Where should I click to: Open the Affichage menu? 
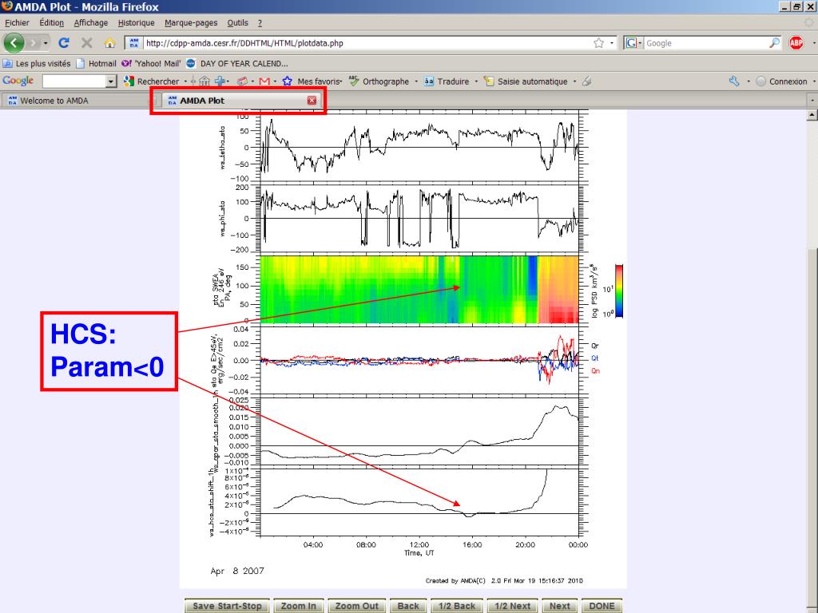coord(91,23)
